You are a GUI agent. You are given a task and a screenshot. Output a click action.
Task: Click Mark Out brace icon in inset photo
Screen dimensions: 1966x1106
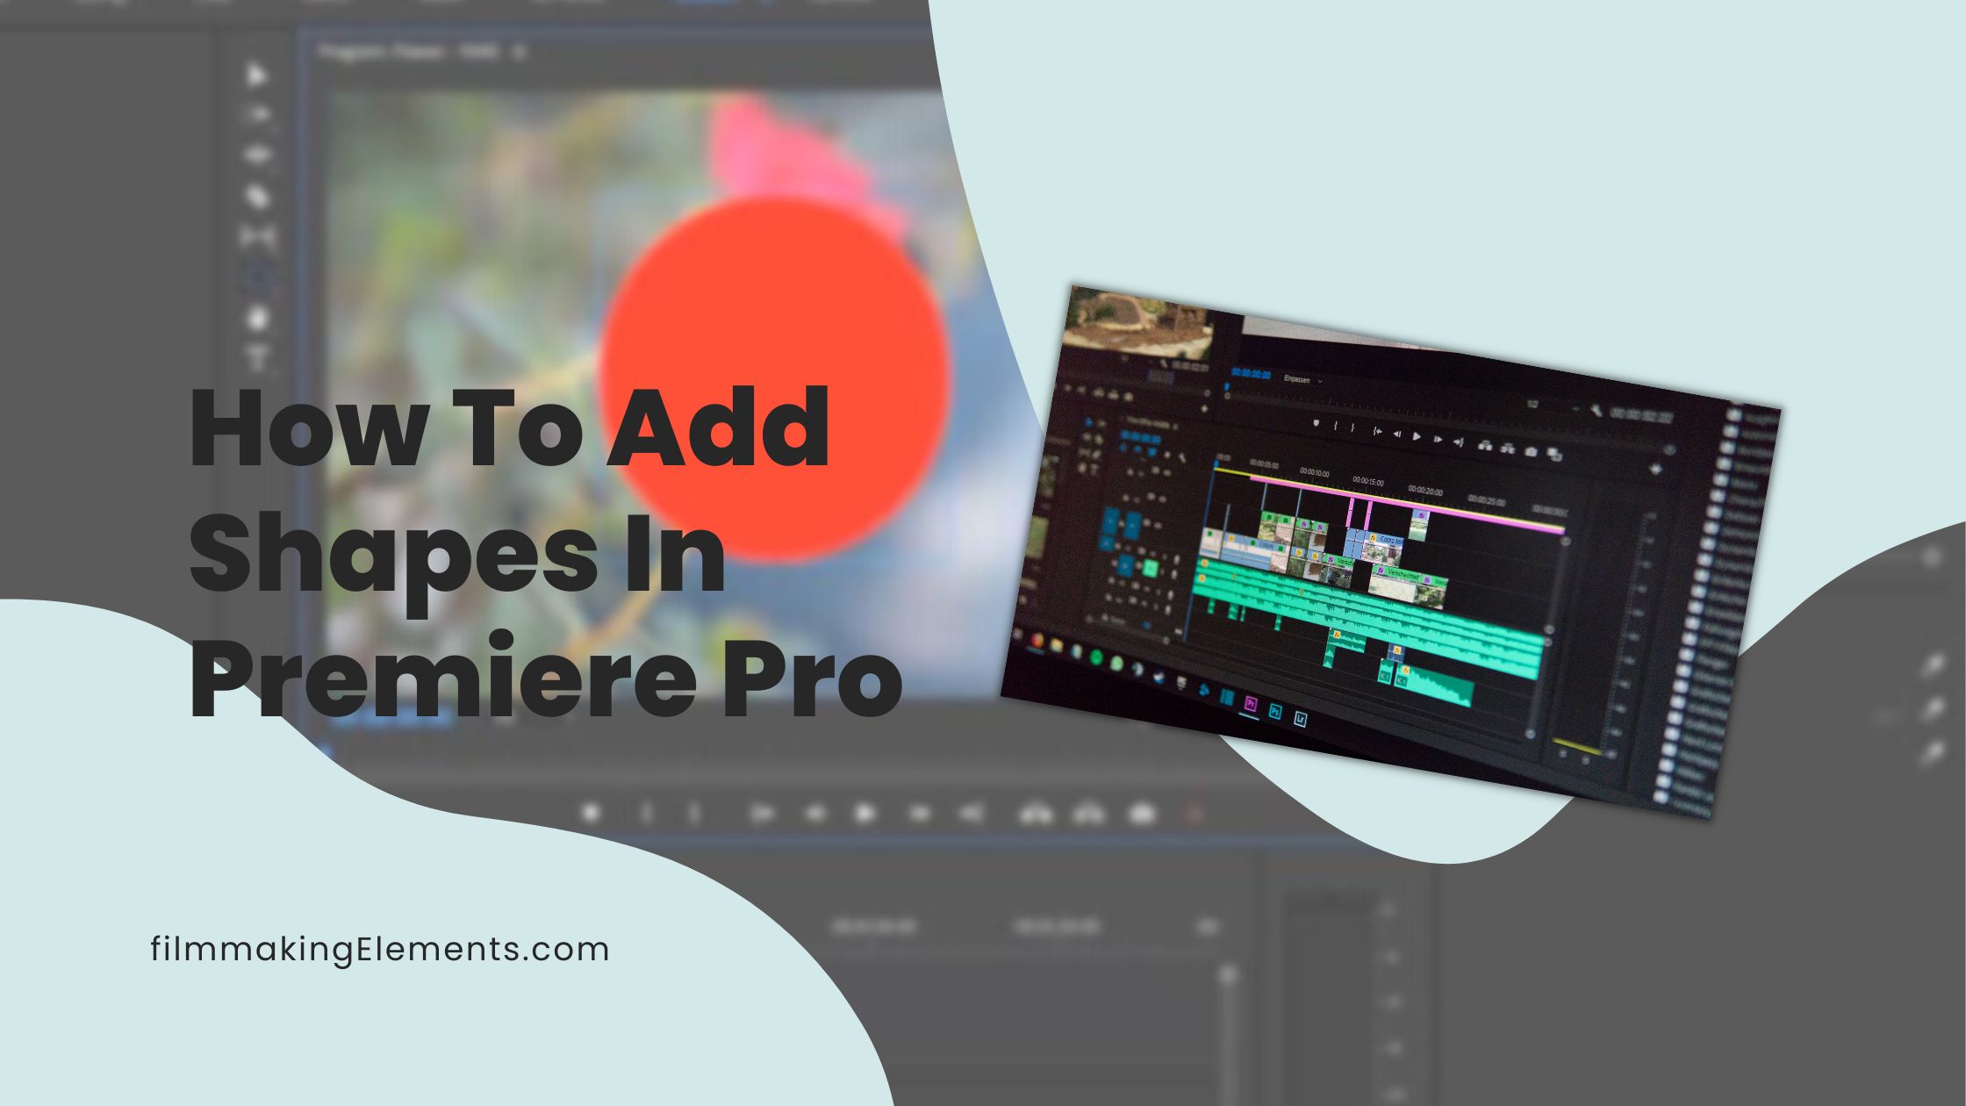tap(1353, 427)
